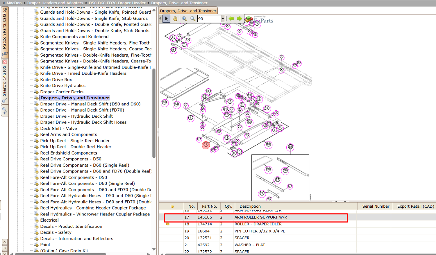Click the side panel play-to-end button
436x255 pixels.
coord(5,248)
